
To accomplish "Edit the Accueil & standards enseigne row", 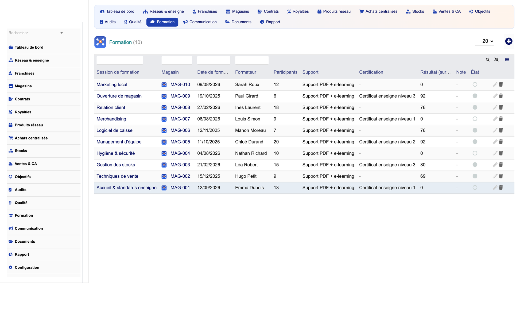I will click(x=495, y=188).
